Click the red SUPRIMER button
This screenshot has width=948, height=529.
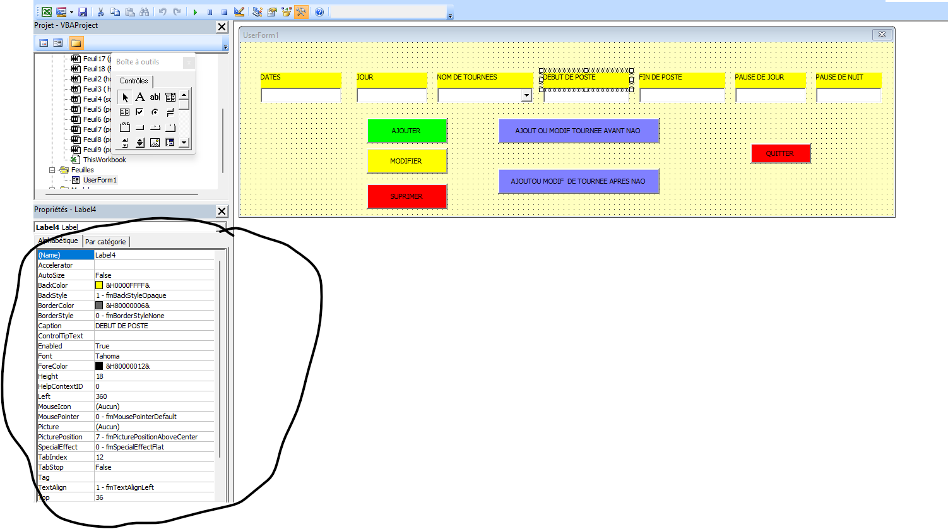[407, 196]
